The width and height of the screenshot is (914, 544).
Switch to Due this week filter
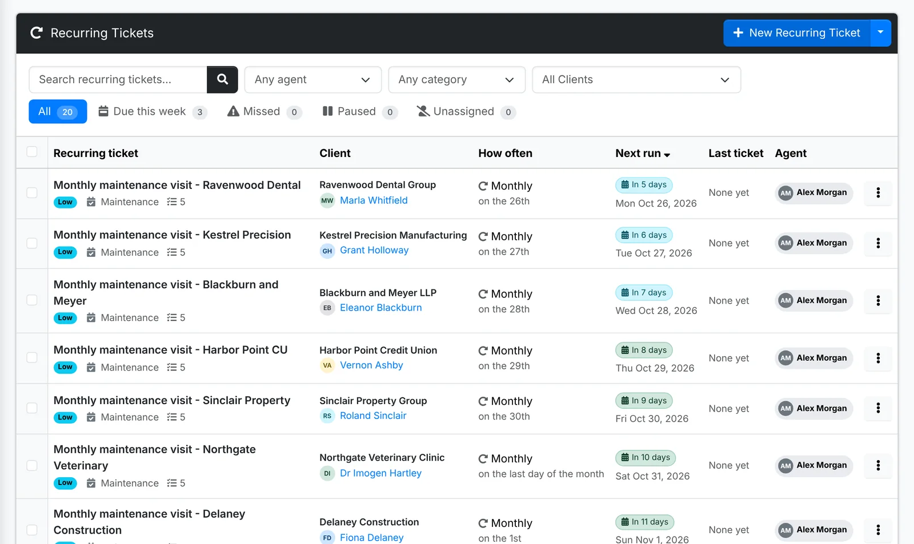click(153, 111)
